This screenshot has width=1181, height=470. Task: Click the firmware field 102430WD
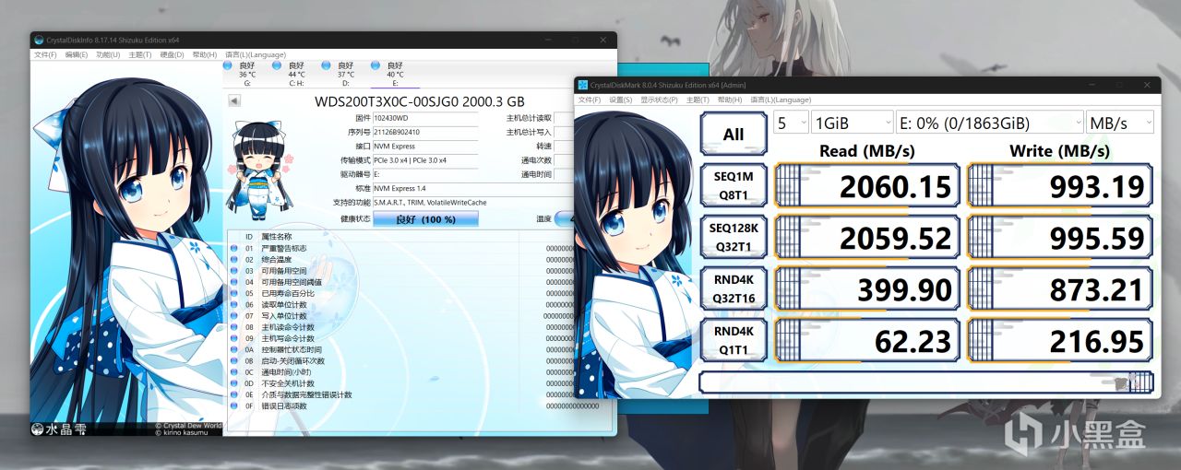coord(425,118)
